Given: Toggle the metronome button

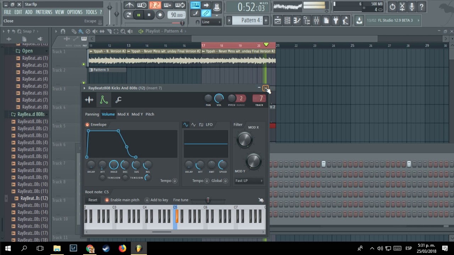Looking at the screenshot, I should [129, 5].
